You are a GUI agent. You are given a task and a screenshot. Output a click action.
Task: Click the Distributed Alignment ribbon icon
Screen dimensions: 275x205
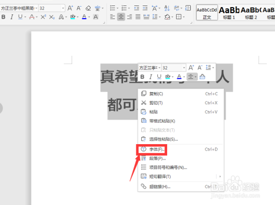click(x=146, y=17)
